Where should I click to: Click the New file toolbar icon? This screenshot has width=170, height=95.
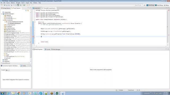click(x=2, y=5)
